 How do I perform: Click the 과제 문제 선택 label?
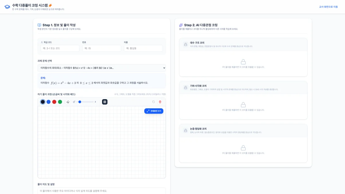45,61
